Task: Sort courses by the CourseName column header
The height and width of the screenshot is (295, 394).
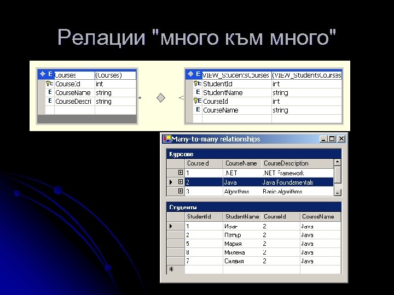Action: tap(242, 163)
